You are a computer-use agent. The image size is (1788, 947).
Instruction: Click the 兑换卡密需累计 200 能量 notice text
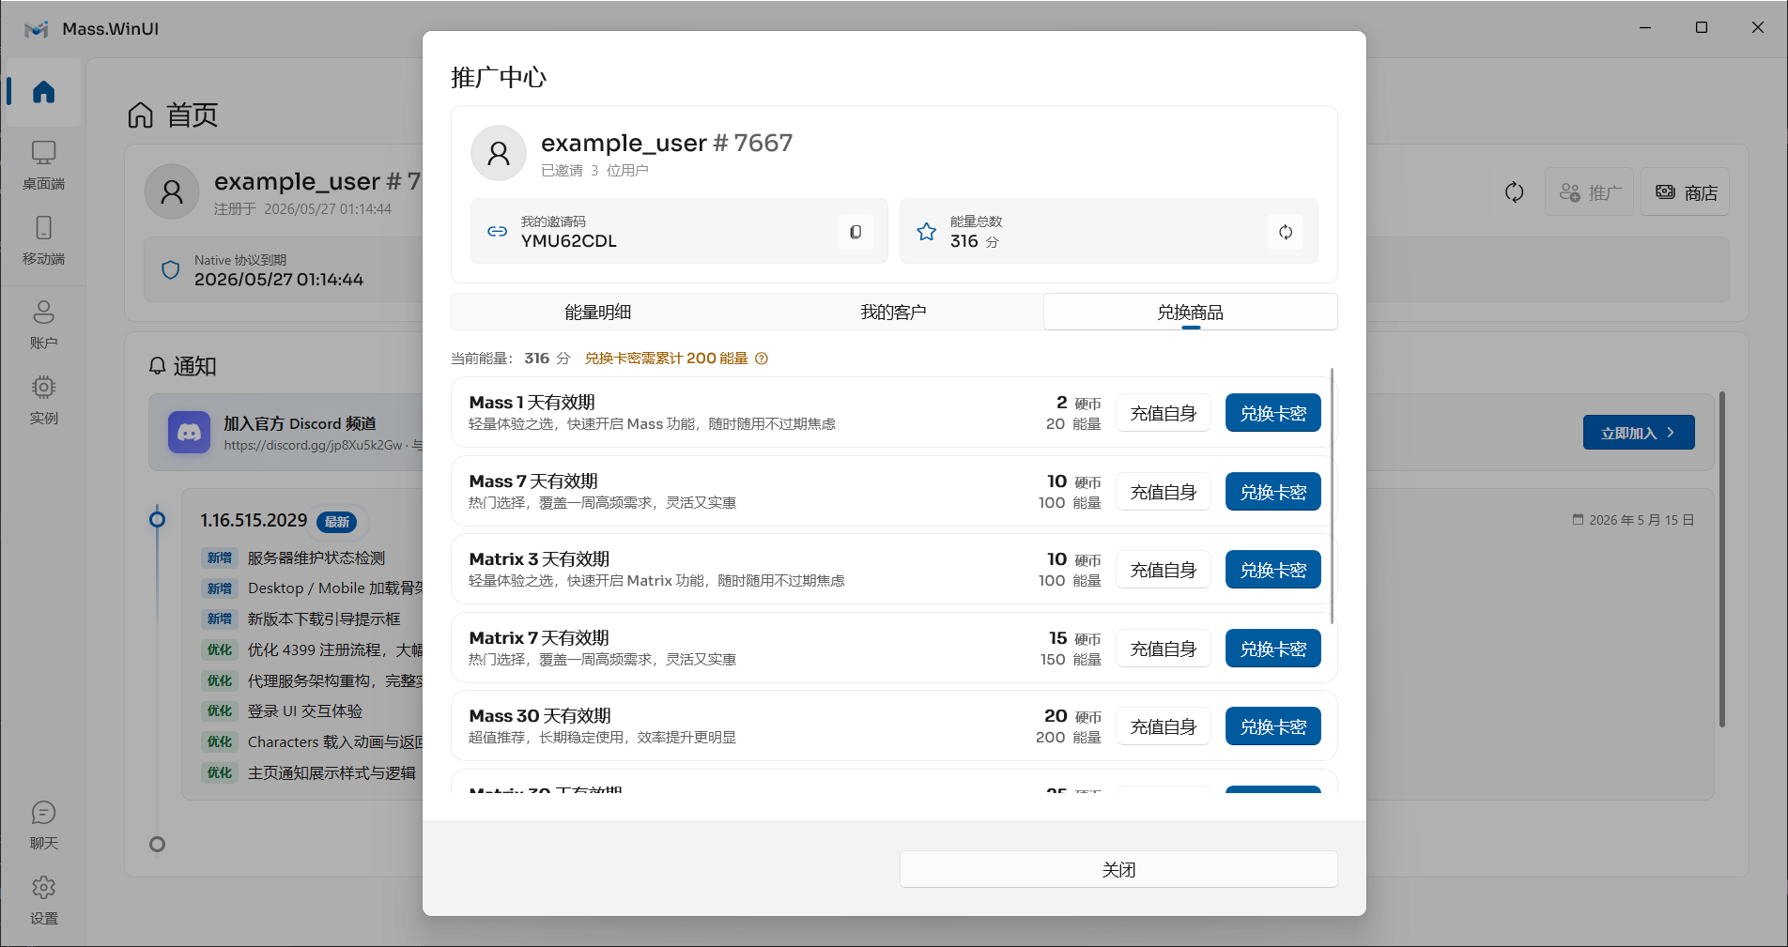pyautogui.click(x=667, y=359)
